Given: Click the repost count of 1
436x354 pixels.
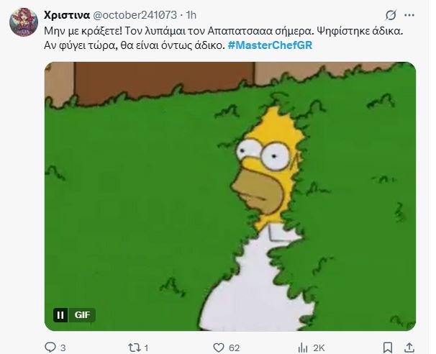Looking at the screenshot, I should pyautogui.click(x=146, y=348).
